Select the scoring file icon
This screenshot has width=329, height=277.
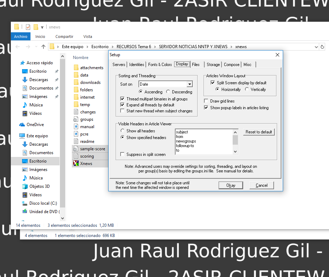pyautogui.click(x=76, y=156)
